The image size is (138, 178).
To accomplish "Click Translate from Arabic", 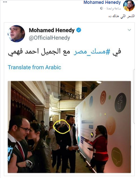I will coord(35,67).
